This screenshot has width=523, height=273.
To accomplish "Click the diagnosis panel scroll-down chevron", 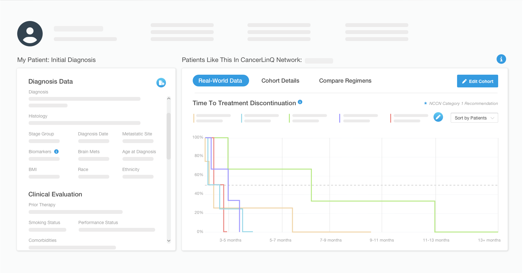I will coord(169,241).
